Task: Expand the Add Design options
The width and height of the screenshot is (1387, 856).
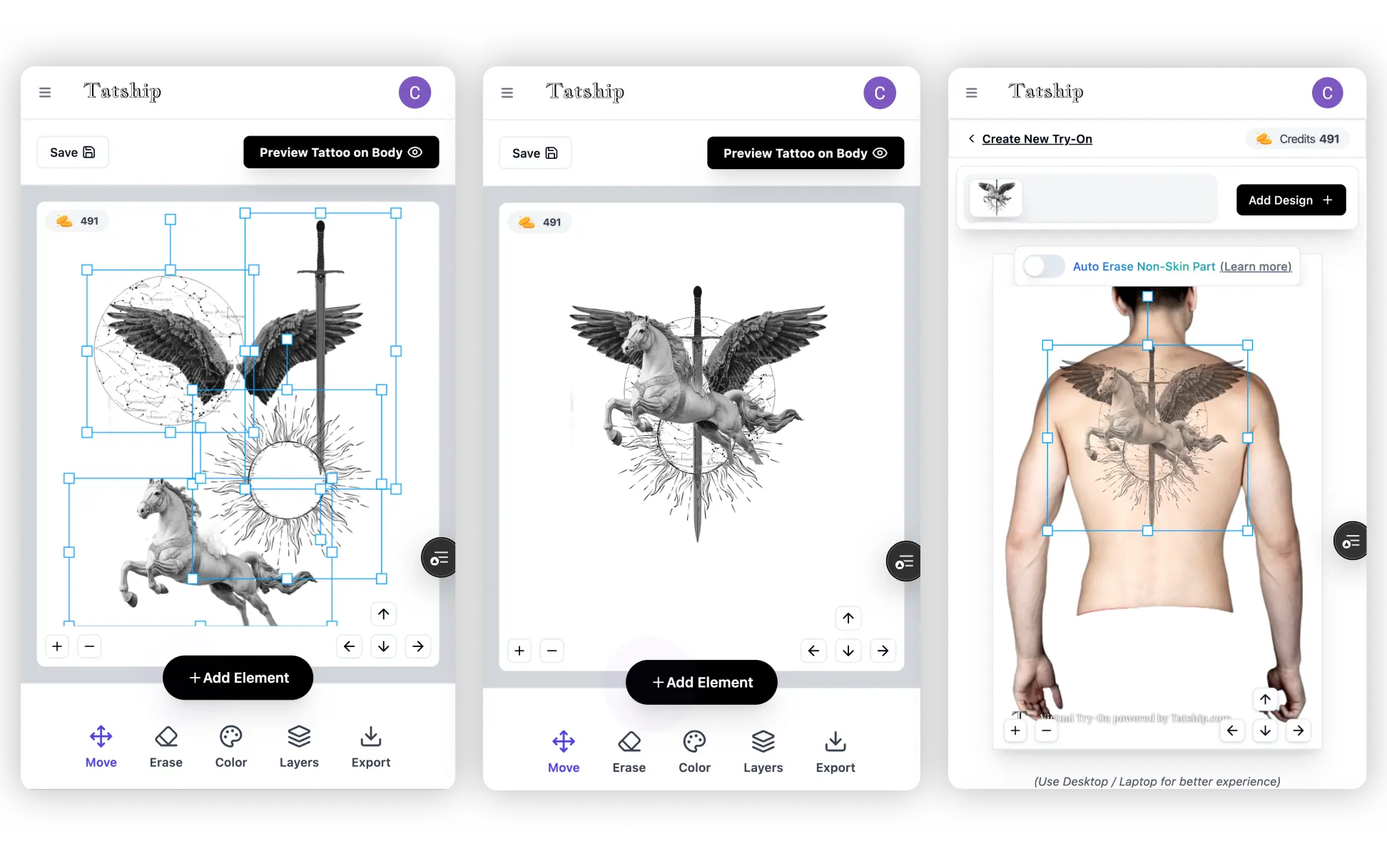Action: (1290, 199)
